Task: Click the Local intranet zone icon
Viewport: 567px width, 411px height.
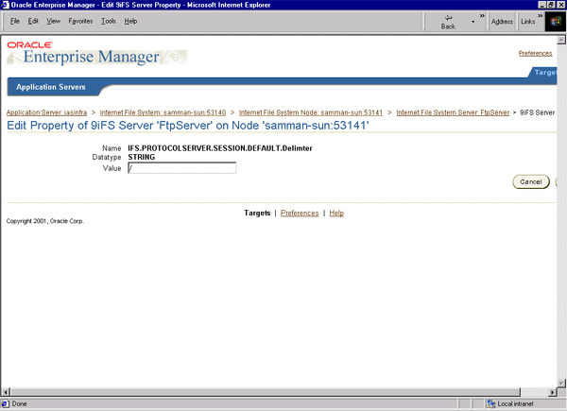Action: [x=490, y=403]
